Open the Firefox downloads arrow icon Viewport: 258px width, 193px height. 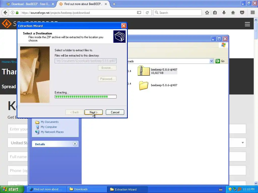point(224,13)
